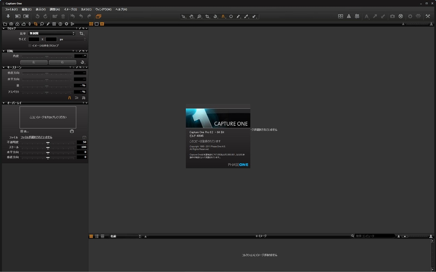Click the 左 rotate left button
Screen dimensions: 436x272
click(x=34, y=62)
